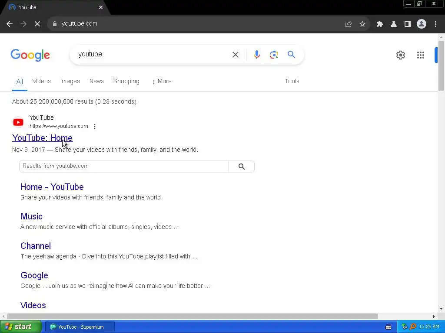445x333 pixels.
Task: Select YouTube - Supermium taskbar button
Action: pos(80,327)
